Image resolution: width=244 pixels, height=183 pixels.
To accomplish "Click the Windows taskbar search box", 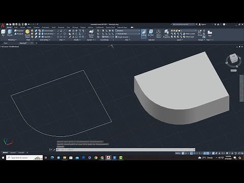I will coord(24,158).
